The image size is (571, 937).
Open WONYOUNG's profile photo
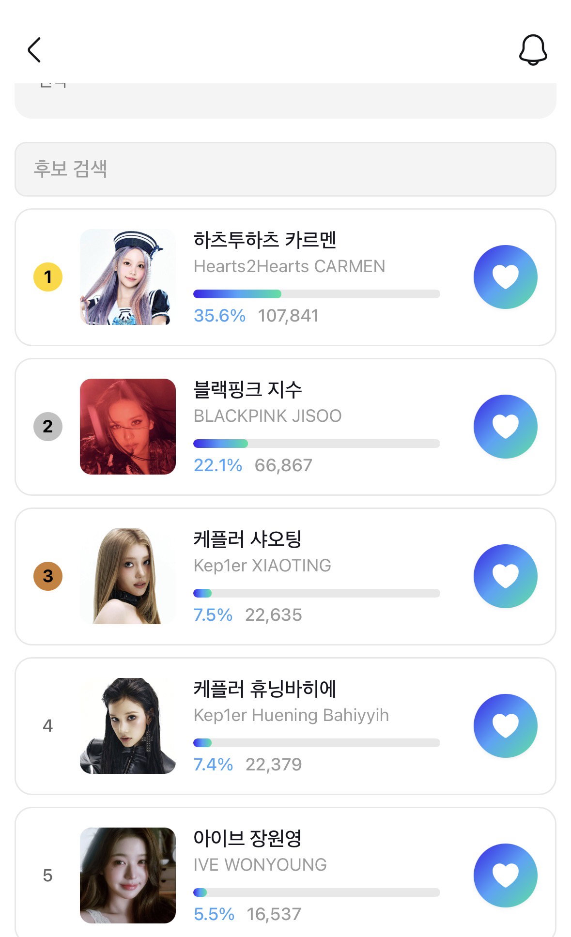pos(128,876)
